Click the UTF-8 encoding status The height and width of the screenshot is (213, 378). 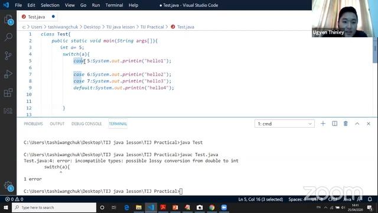point(317,199)
